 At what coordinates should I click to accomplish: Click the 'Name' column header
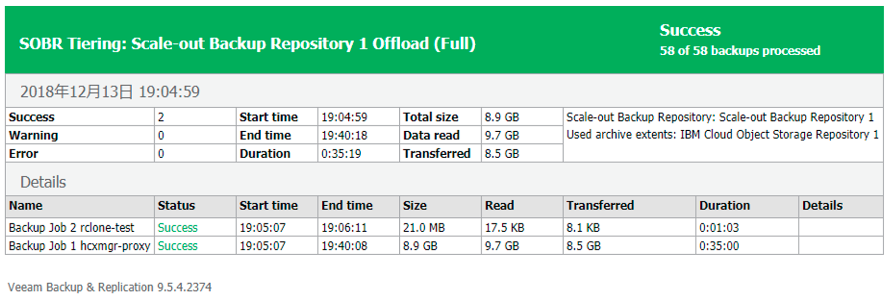pyautogui.click(x=25, y=206)
